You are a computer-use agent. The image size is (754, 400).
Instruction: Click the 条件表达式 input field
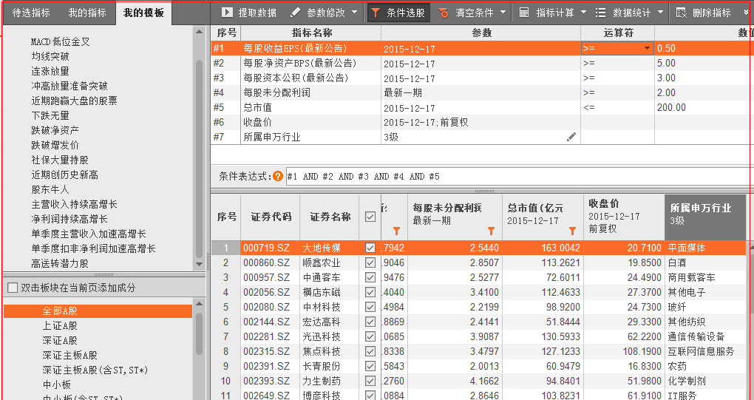pos(517,177)
